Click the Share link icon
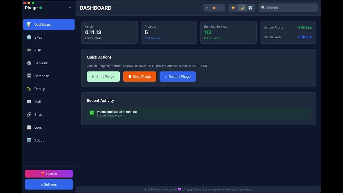This screenshot has height=193, width=343. click(29, 114)
